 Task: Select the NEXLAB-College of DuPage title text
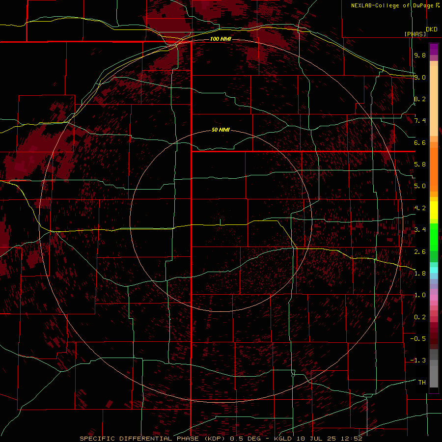coord(392,5)
